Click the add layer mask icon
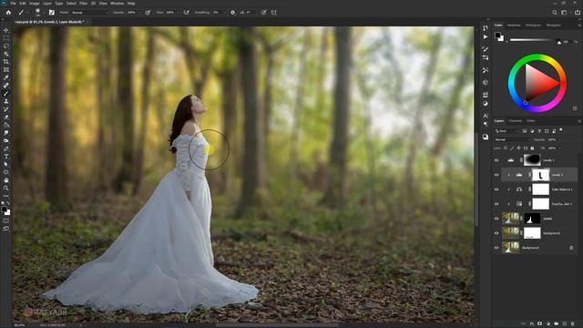 click(540, 324)
